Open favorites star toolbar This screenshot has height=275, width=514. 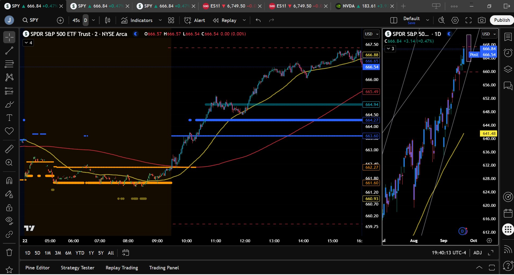9,269
